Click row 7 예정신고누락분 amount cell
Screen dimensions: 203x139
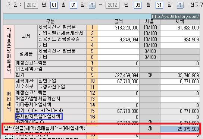pyautogui.click(x=119, y=63)
